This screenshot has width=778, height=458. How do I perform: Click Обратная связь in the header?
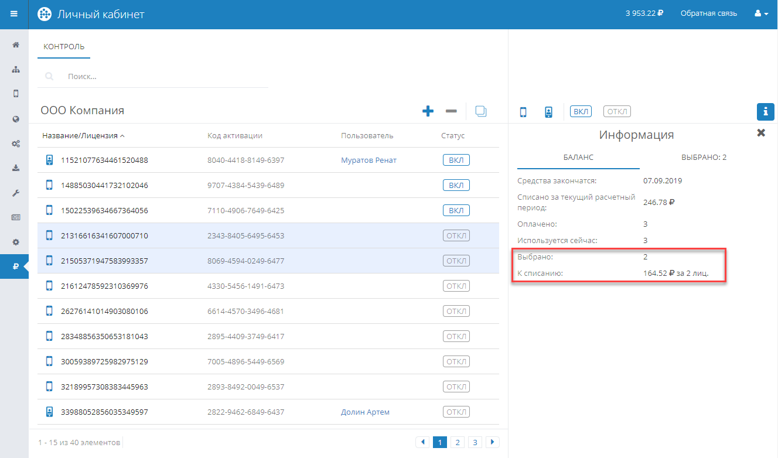click(708, 13)
